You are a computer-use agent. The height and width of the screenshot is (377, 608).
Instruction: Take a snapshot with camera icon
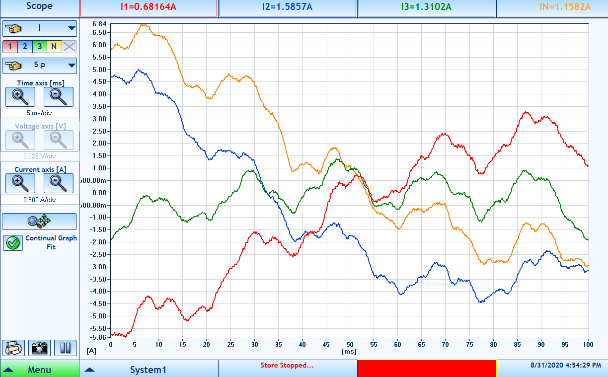coord(40,348)
